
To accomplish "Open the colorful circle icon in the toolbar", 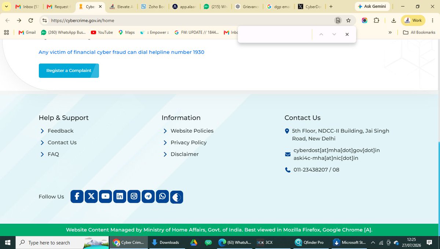I will click(x=364, y=21).
